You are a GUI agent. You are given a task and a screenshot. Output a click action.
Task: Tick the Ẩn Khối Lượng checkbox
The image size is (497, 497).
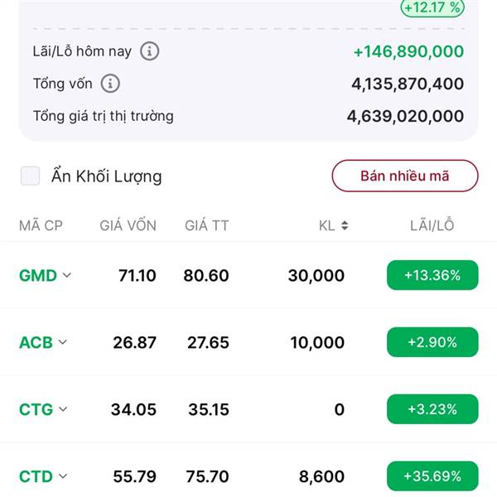(x=30, y=176)
